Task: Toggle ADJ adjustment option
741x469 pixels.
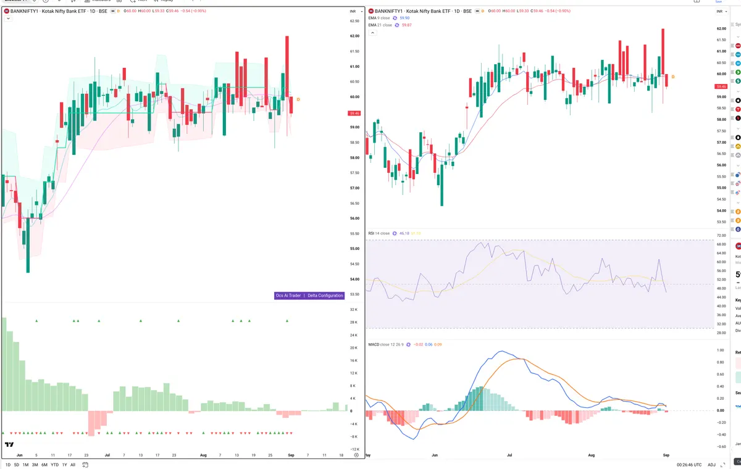Action: pos(711,465)
